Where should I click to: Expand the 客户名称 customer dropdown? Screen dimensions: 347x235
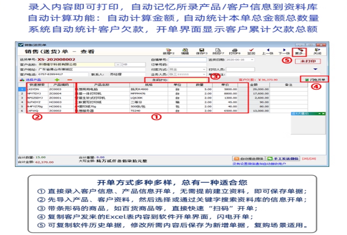[x=118, y=65]
